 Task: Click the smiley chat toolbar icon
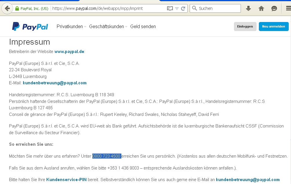point(274,8)
